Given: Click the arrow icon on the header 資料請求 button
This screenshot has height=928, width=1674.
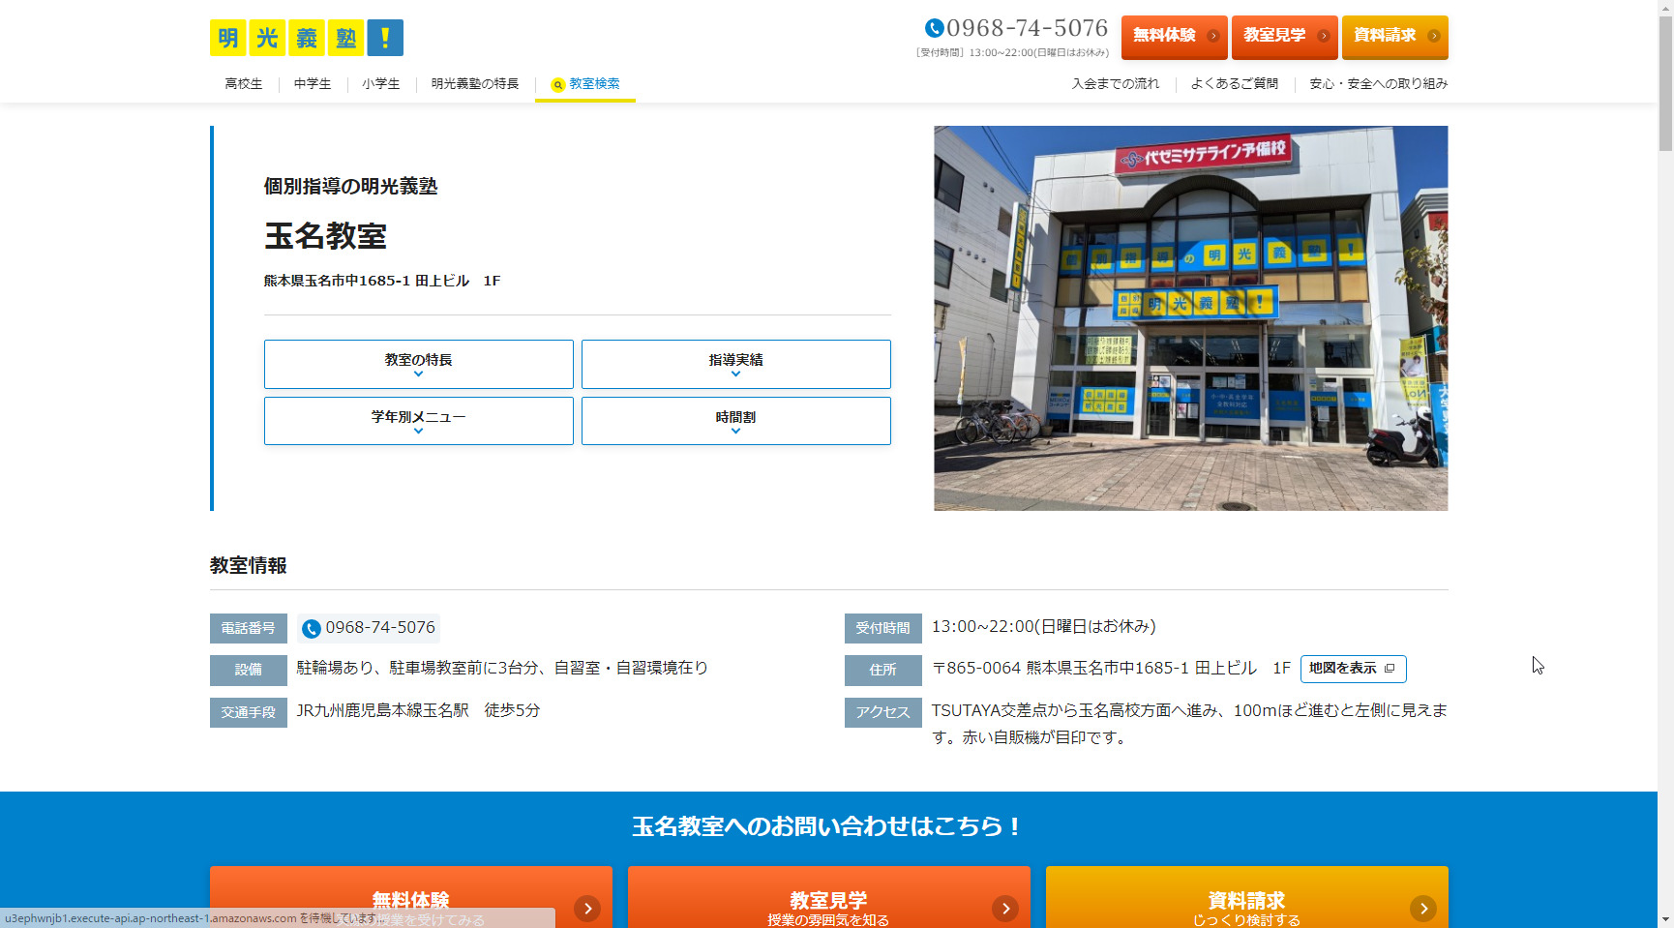Looking at the screenshot, I should point(1433,36).
